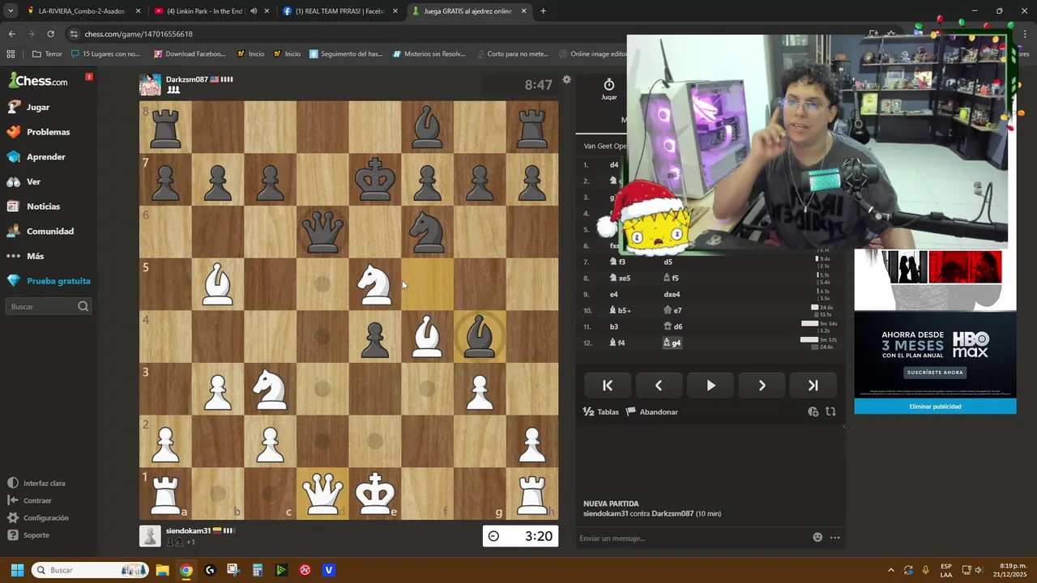The height and width of the screenshot is (583, 1037).
Task: Resign the game with Abandonar
Action: pos(652,412)
